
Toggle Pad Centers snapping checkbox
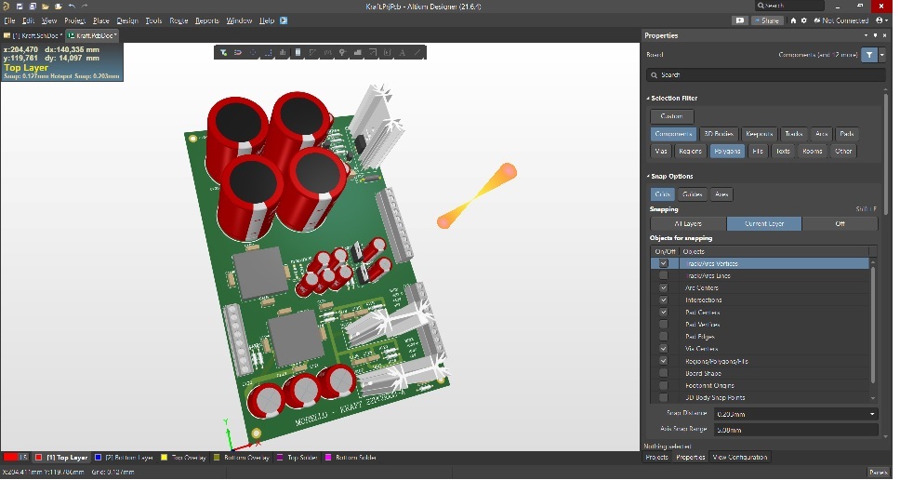[664, 313]
